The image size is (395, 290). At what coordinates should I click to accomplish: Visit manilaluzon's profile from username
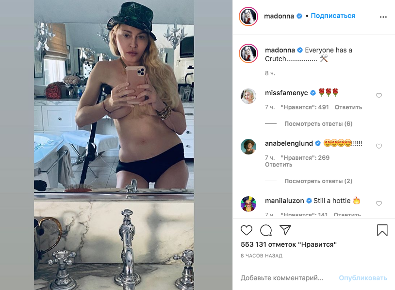click(284, 201)
